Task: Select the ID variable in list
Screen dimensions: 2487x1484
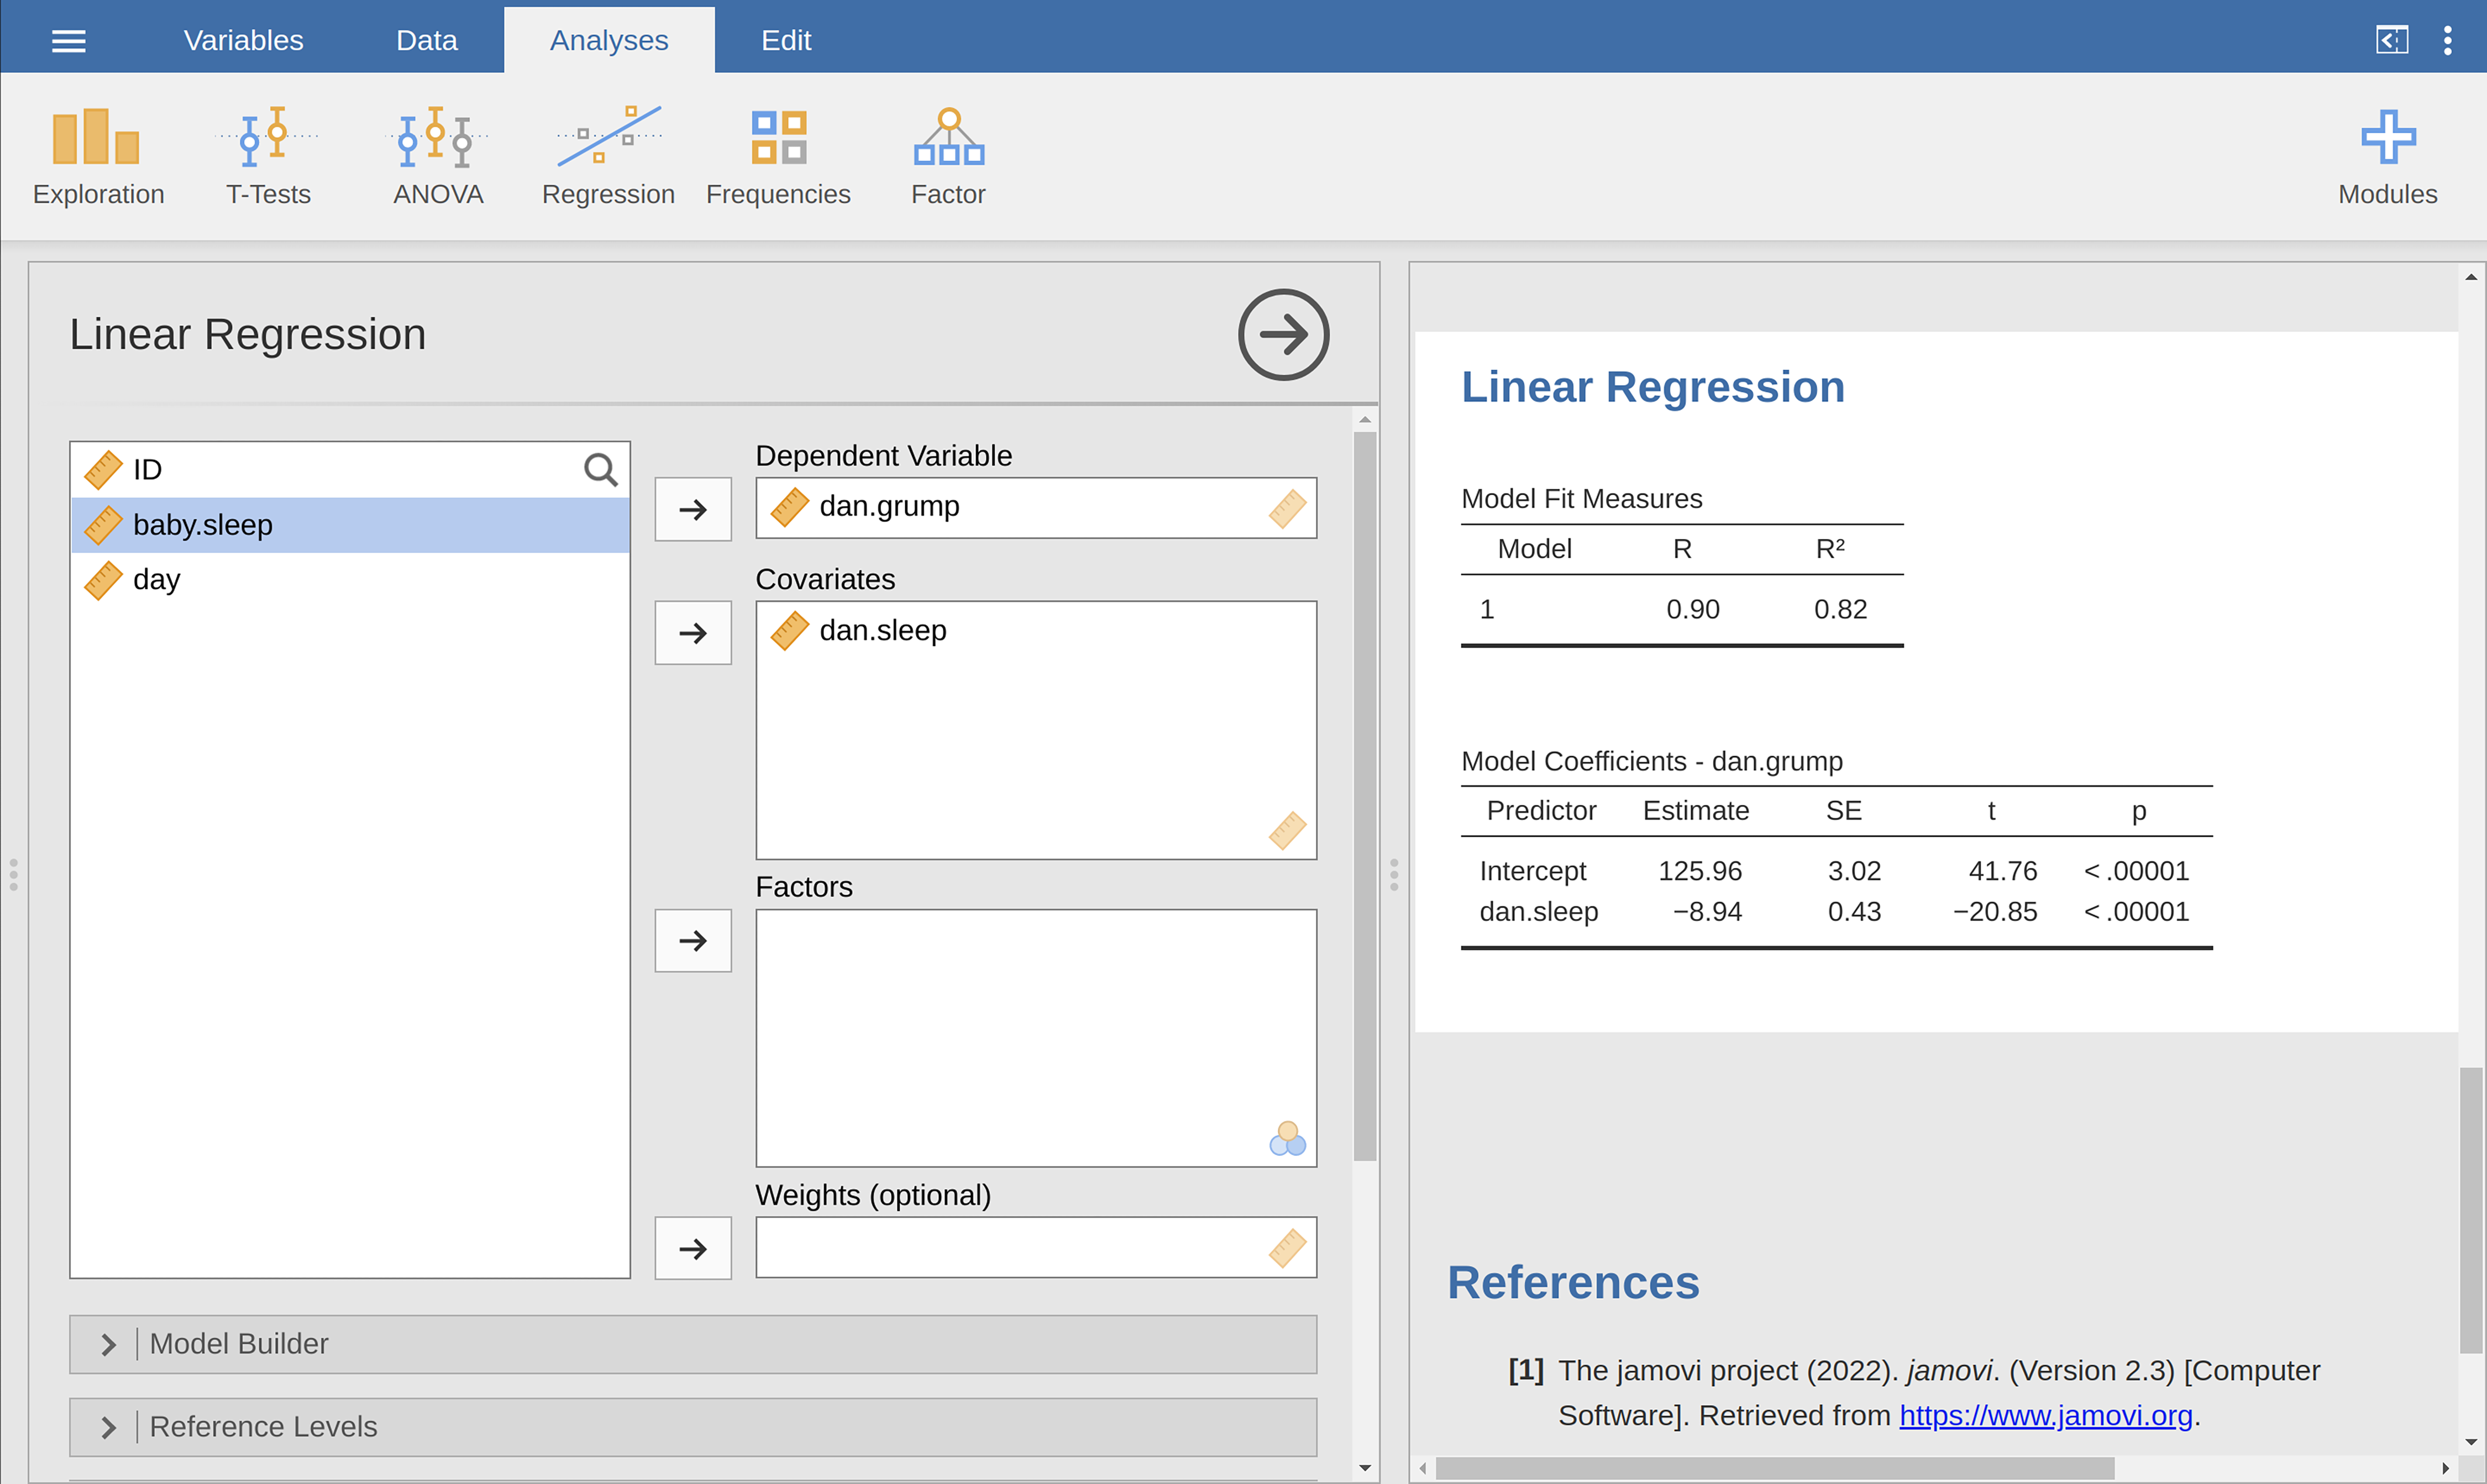Action: pyautogui.click(x=350, y=469)
